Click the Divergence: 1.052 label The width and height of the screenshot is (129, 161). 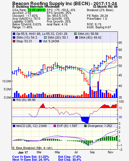click(x=100, y=126)
